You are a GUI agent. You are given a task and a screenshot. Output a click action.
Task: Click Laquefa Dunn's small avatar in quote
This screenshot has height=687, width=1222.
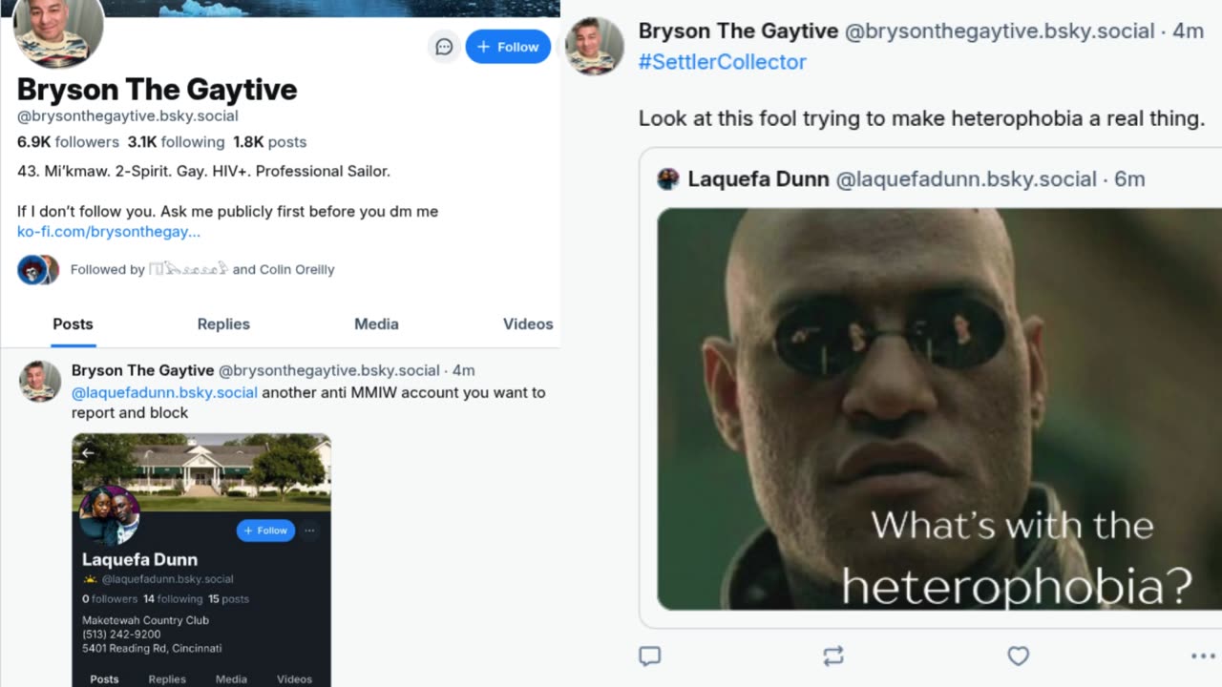pyautogui.click(x=668, y=178)
